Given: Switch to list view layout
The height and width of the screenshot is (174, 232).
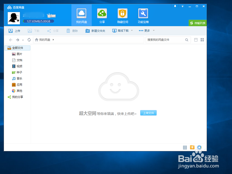Looking at the screenshot, I should click(x=196, y=40).
